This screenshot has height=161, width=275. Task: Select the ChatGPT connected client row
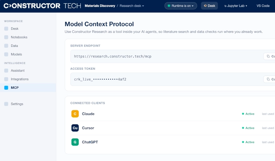(173, 142)
